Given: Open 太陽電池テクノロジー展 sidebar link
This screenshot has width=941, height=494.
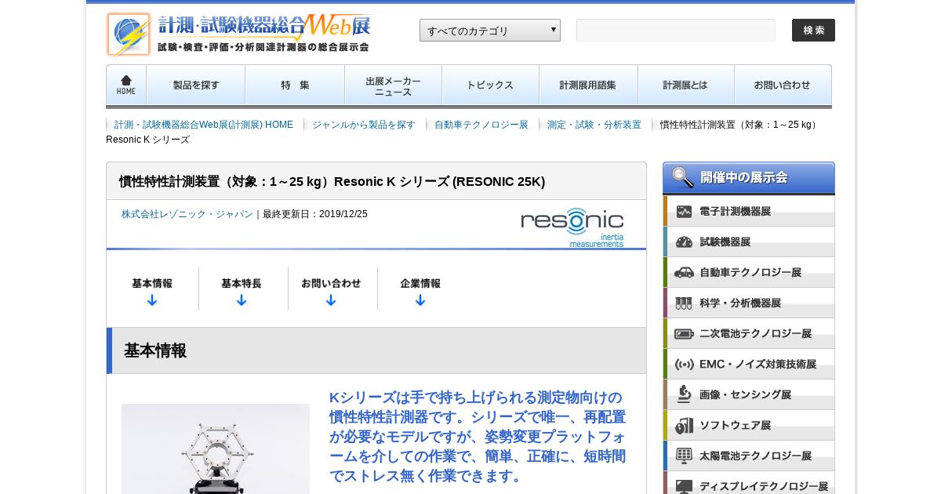Looking at the screenshot, I should pyautogui.click(x=749, y=456).
